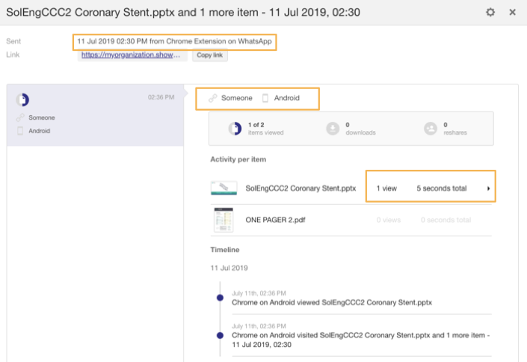The height and width of the screenshot is (362, 527).
Task: Open the settings gear icon
Action: pos(490,13)
